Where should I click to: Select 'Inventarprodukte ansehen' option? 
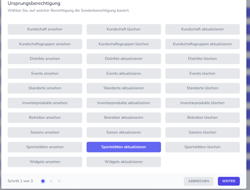click(x=45, y=103)
